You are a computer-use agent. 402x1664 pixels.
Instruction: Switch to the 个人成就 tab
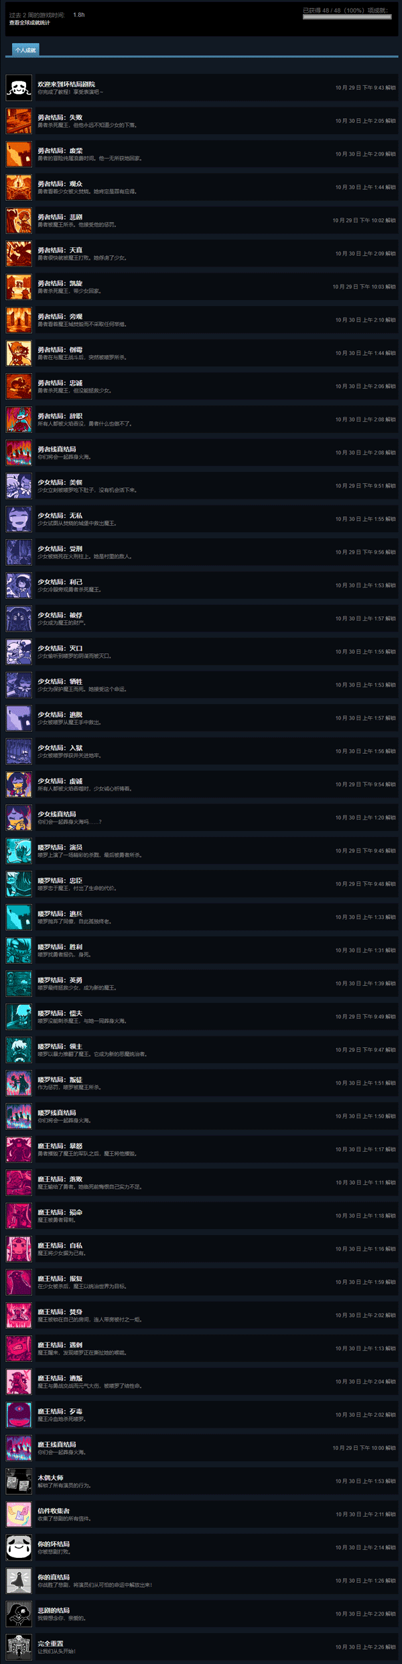pos(25,50)
